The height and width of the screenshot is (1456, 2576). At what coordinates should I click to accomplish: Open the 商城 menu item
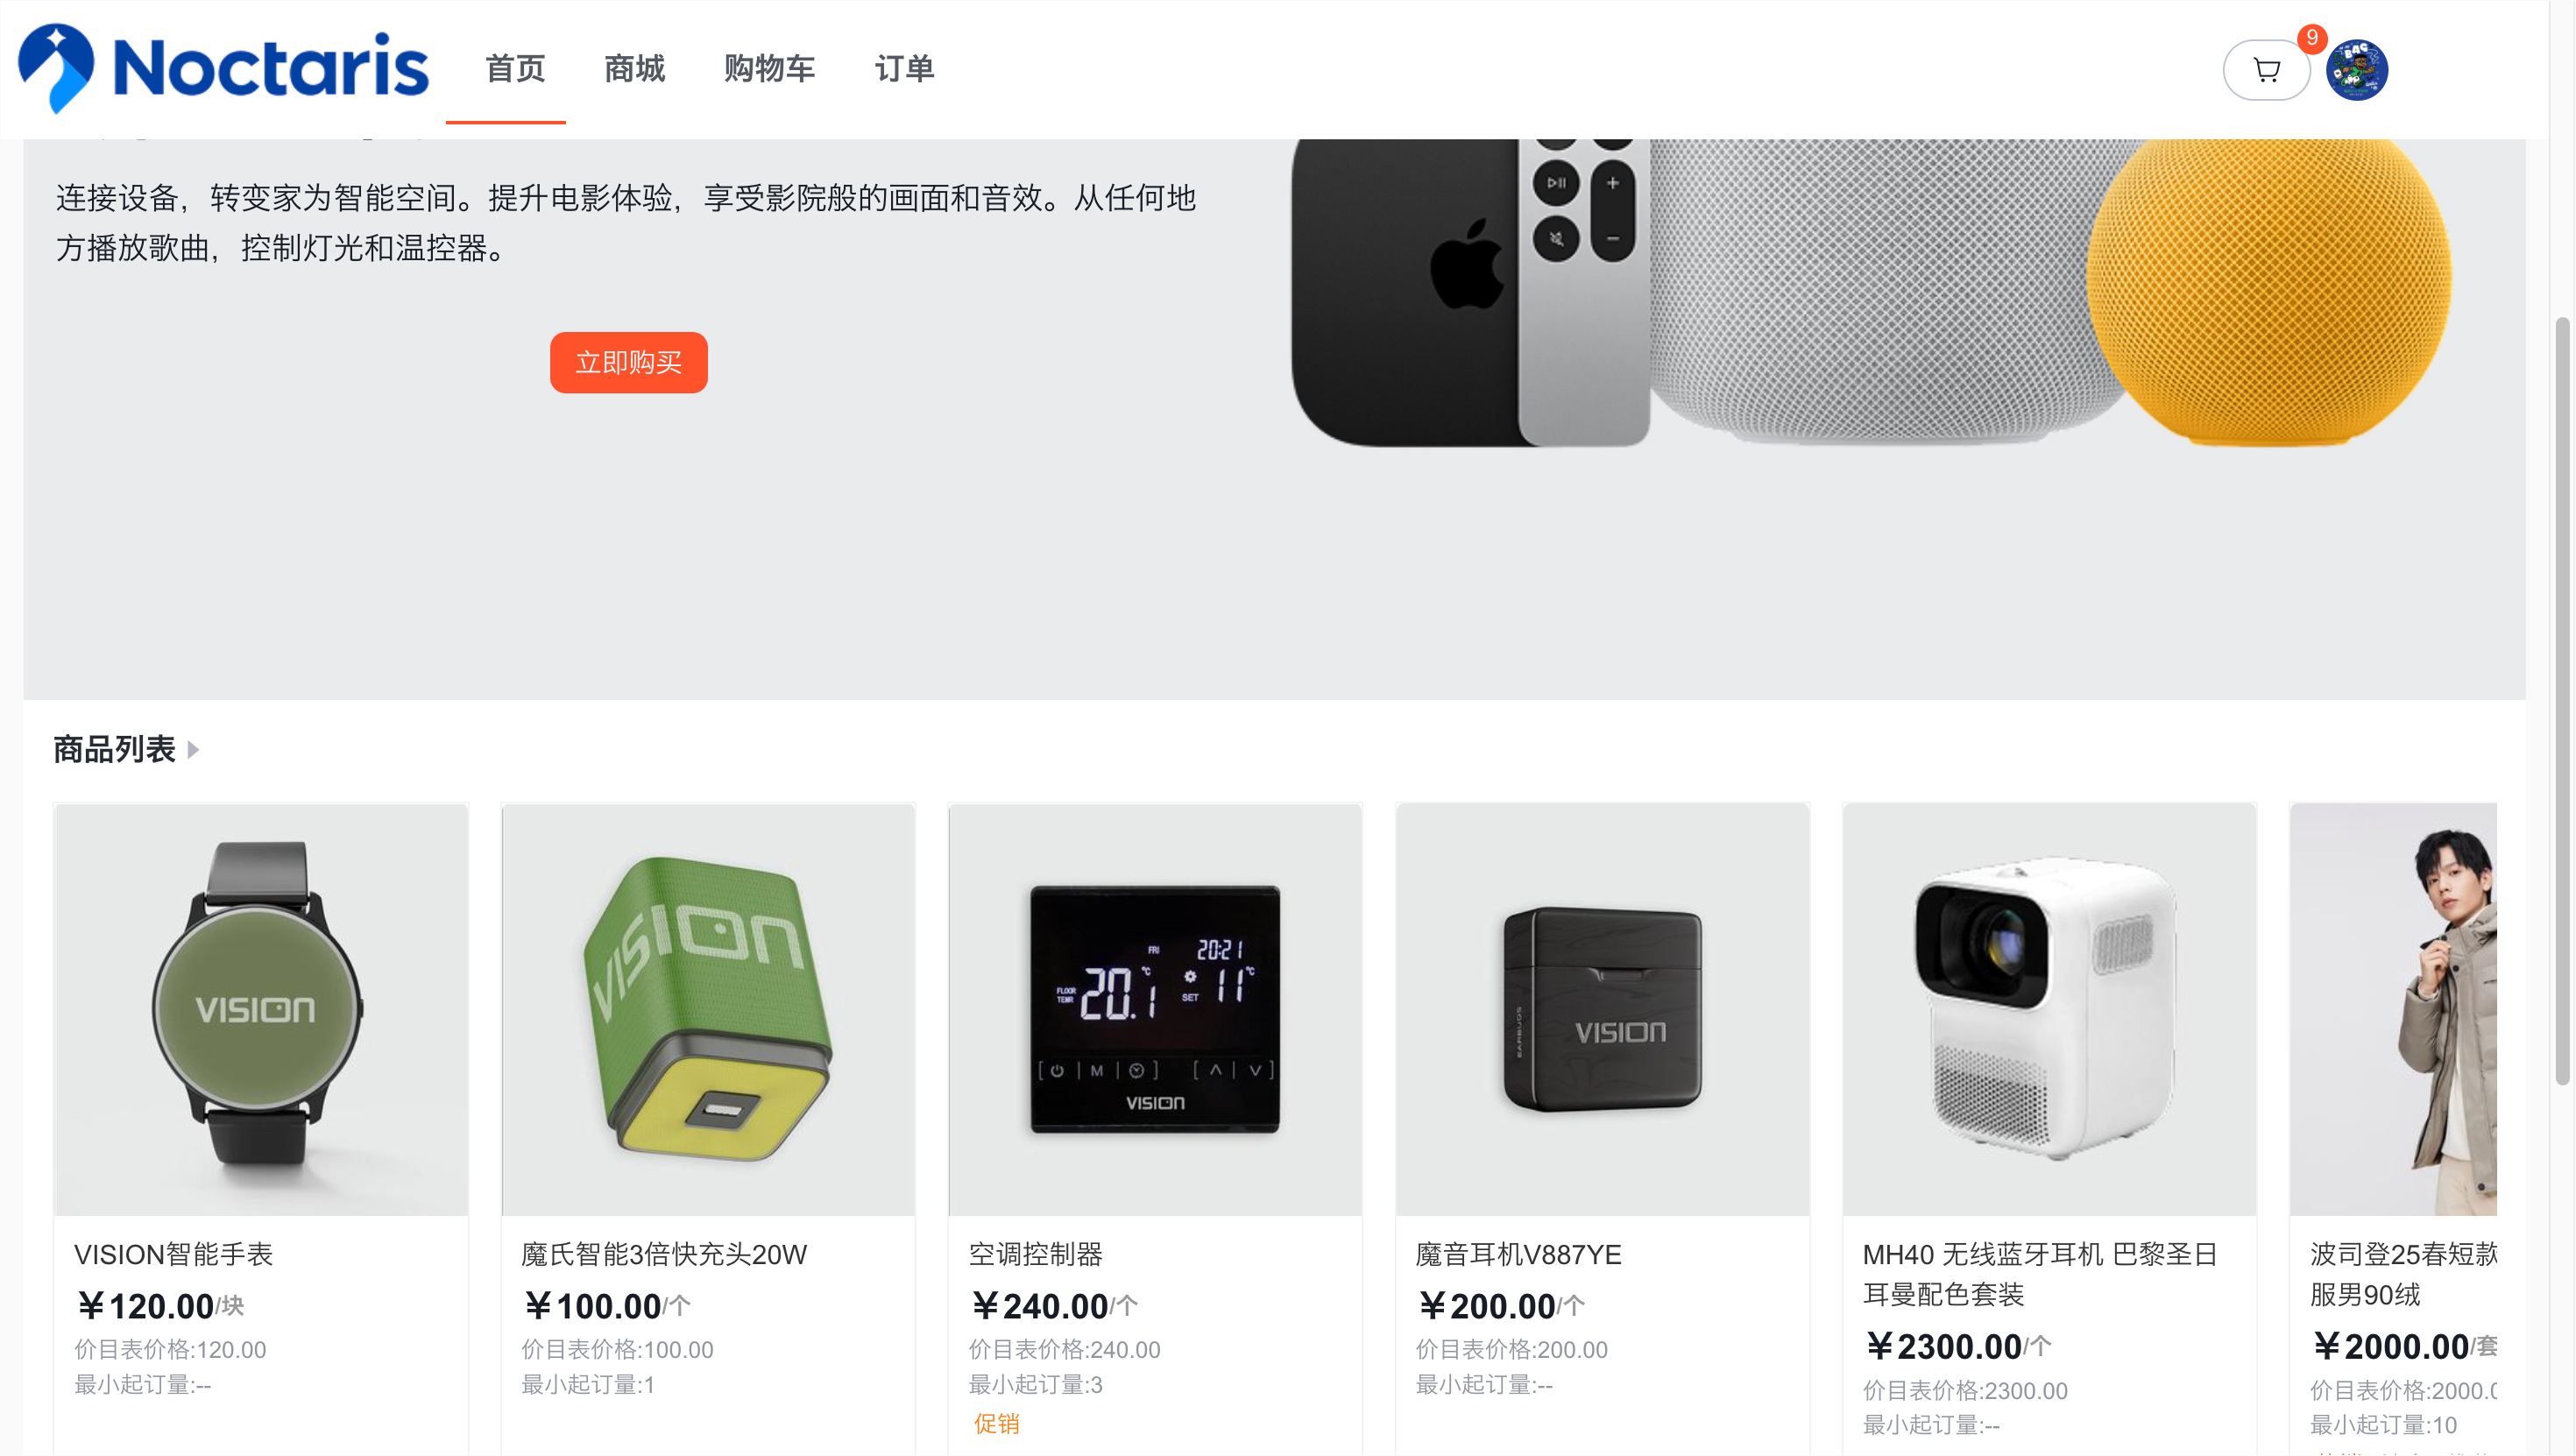click(x=634, y=69)
